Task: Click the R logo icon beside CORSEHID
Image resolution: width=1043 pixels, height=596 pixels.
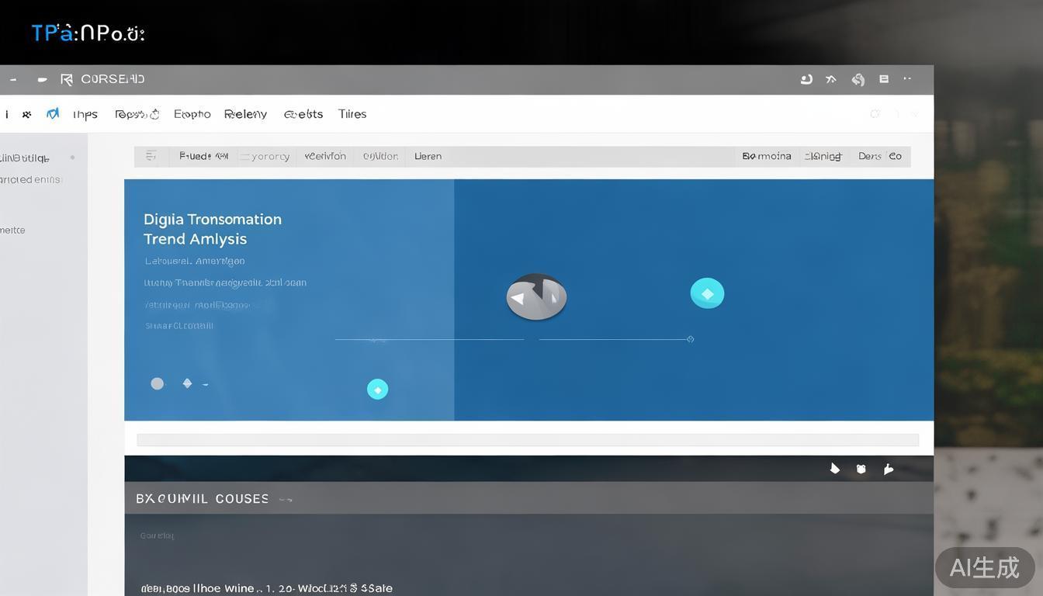Action: [67, 79]
